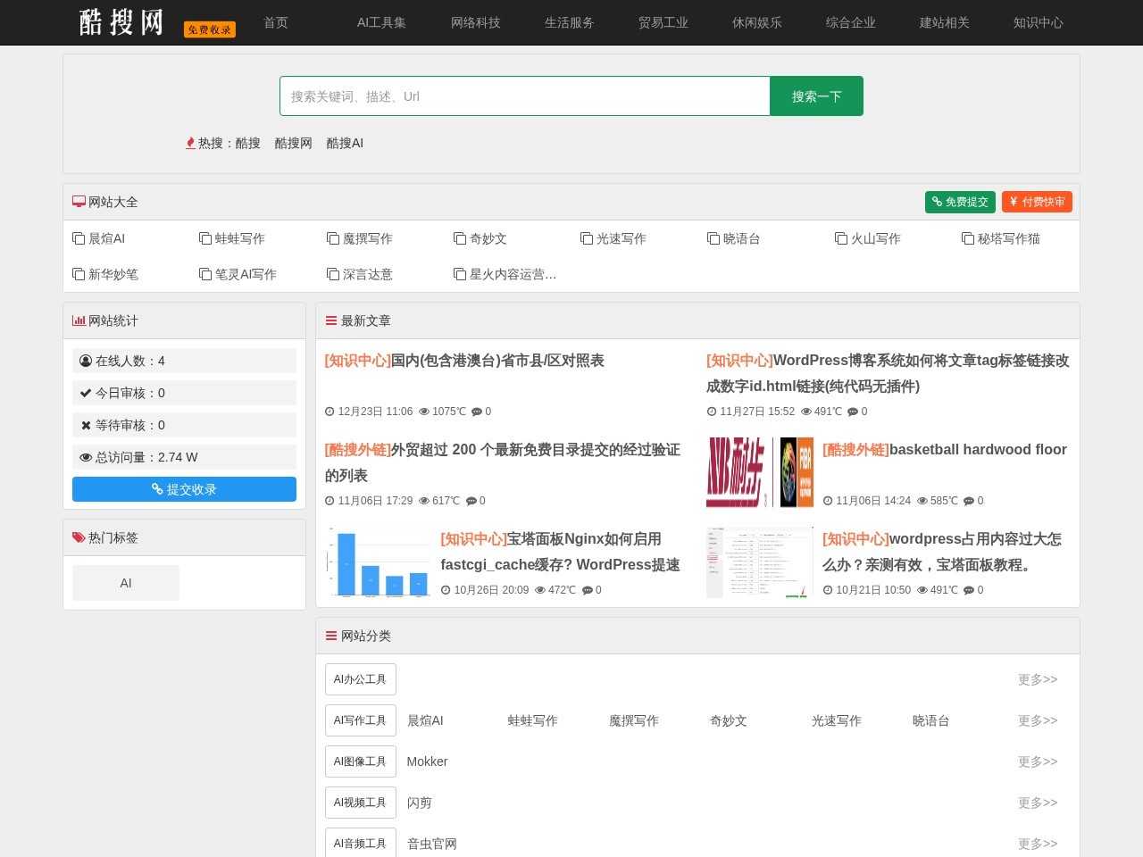Expand AI图像工具 via its 更多>> link

pos(1037,761)
